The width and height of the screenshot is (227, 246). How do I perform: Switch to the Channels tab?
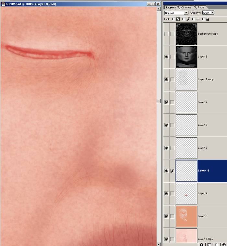186,7
